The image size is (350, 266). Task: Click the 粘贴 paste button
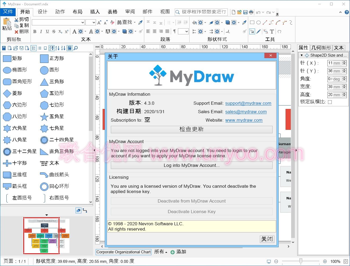[x=7, y=24]
